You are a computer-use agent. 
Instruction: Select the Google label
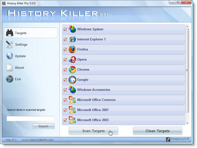[83, 80]
